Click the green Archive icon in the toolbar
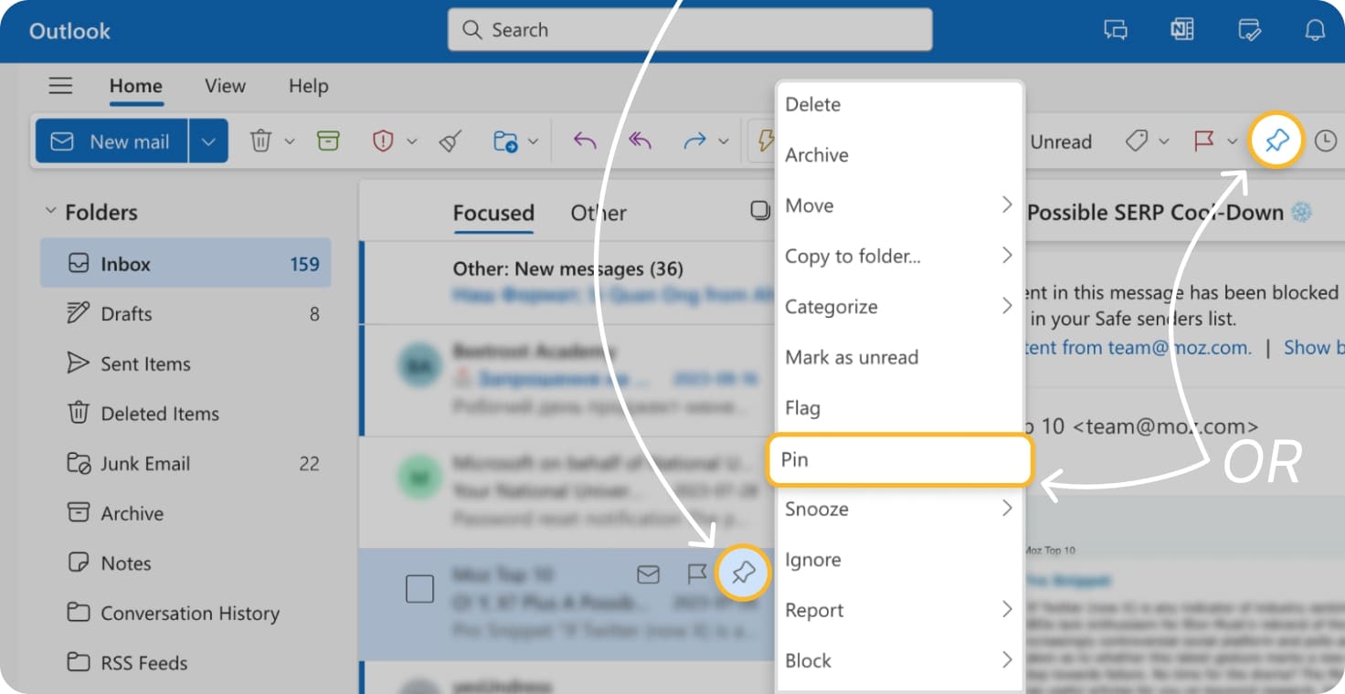This screenshot has height=694, width=1345. coord(328,141)
